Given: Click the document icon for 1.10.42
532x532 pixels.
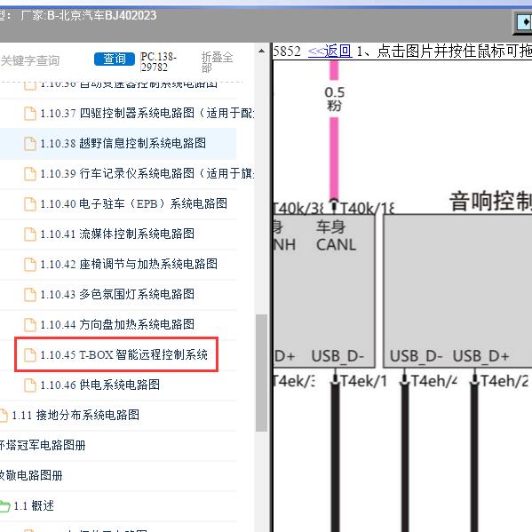Looking at the screenshot, I should pyautogui.click(x=30, y=265).
